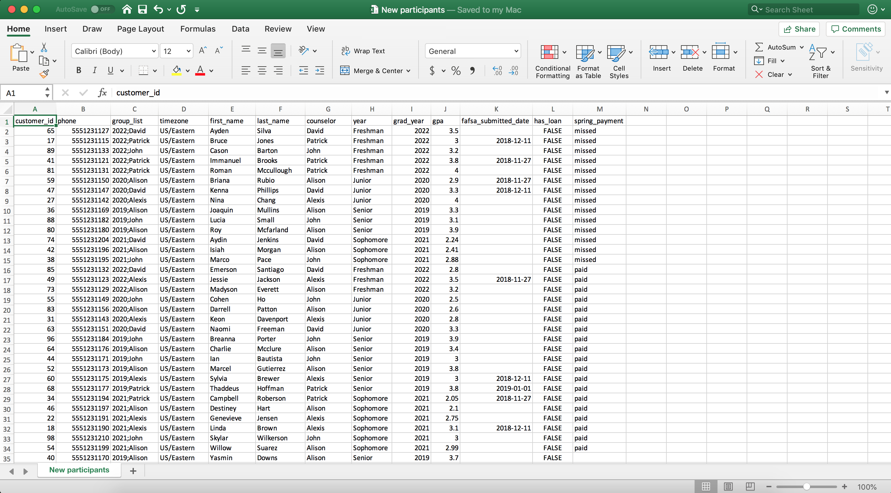891x493 pixels.
Task: Click the Search Sheet field
Action: click(x=804, y=9)
